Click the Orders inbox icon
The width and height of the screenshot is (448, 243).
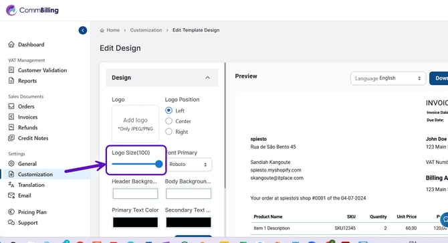coord(11,106)
